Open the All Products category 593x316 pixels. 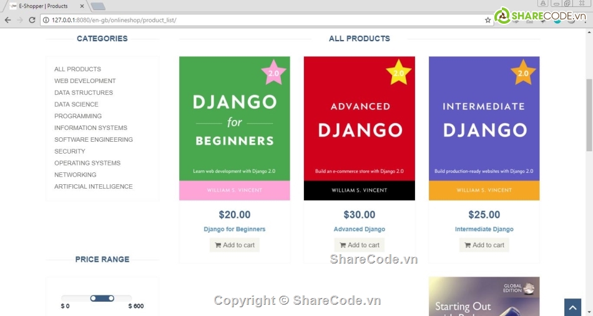[77, 69]
